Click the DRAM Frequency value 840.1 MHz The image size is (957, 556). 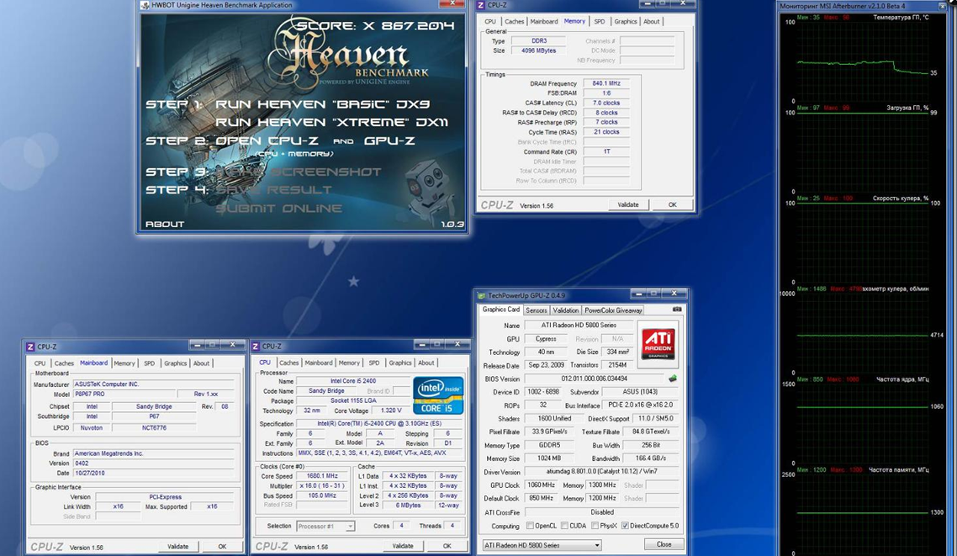coord(606,83)
